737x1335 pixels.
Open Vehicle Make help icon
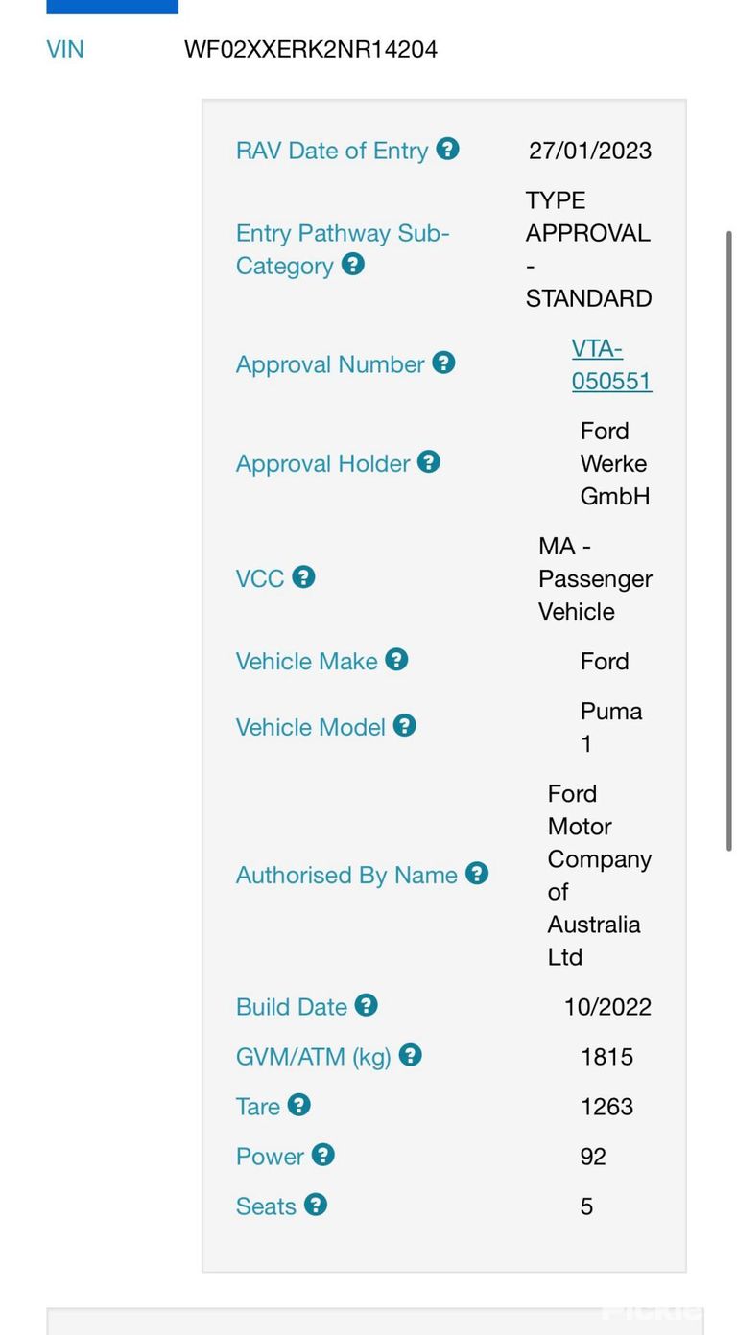(396, 659)
